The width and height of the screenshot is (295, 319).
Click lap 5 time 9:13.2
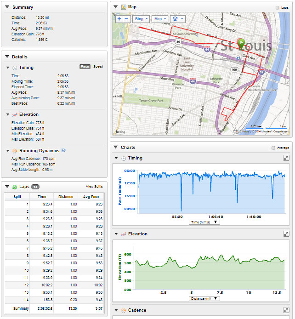(48, 234)
